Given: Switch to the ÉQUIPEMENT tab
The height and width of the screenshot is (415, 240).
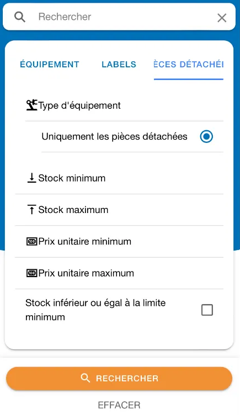Looking at the screenshot, I should [50, 65].
